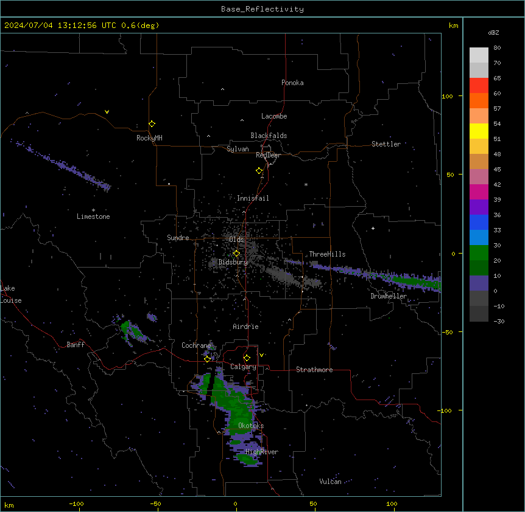This screenshot has height=512, width=525.
Task: Select the yellow V marker northwest of RockyMH
Action: click(x=107, y=112)
